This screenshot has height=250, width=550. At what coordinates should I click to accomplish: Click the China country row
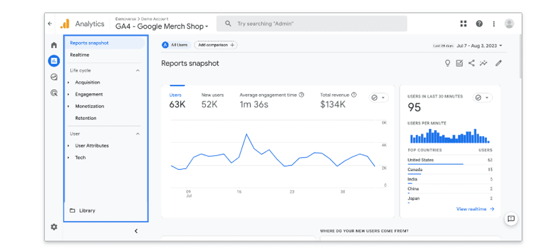click(x=450, y=189)
